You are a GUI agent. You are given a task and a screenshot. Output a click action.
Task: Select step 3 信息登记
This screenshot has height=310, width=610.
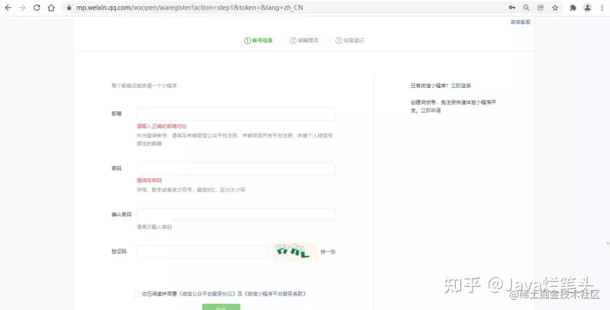[x=350, y=41]
